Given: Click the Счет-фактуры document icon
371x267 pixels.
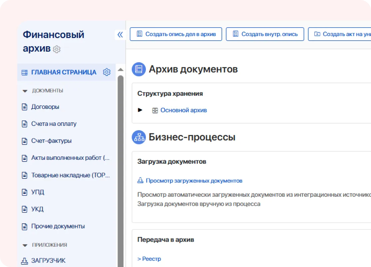Looking at the screenshot, I should tap(24, 141).
